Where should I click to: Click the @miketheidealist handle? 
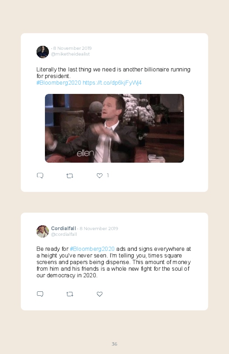70,54
